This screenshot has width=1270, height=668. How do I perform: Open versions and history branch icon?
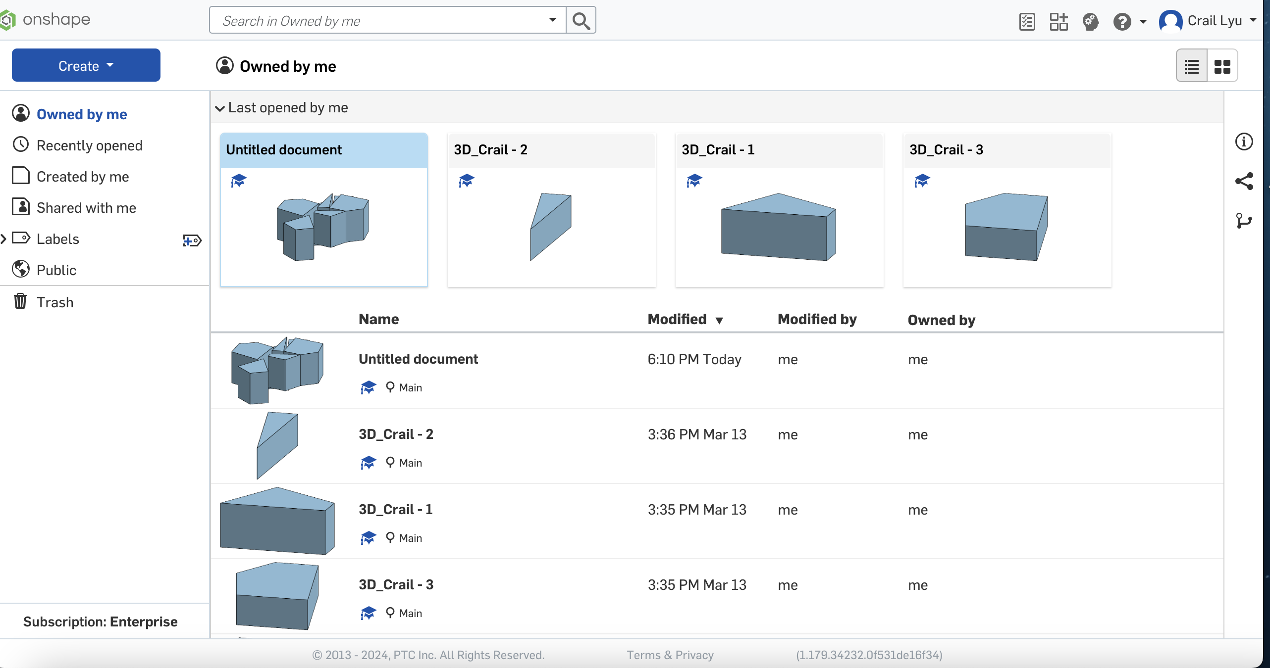(x=1244, y=221)
